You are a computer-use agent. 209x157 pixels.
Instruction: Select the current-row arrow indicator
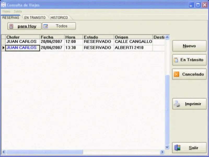[x=3, y=48]
